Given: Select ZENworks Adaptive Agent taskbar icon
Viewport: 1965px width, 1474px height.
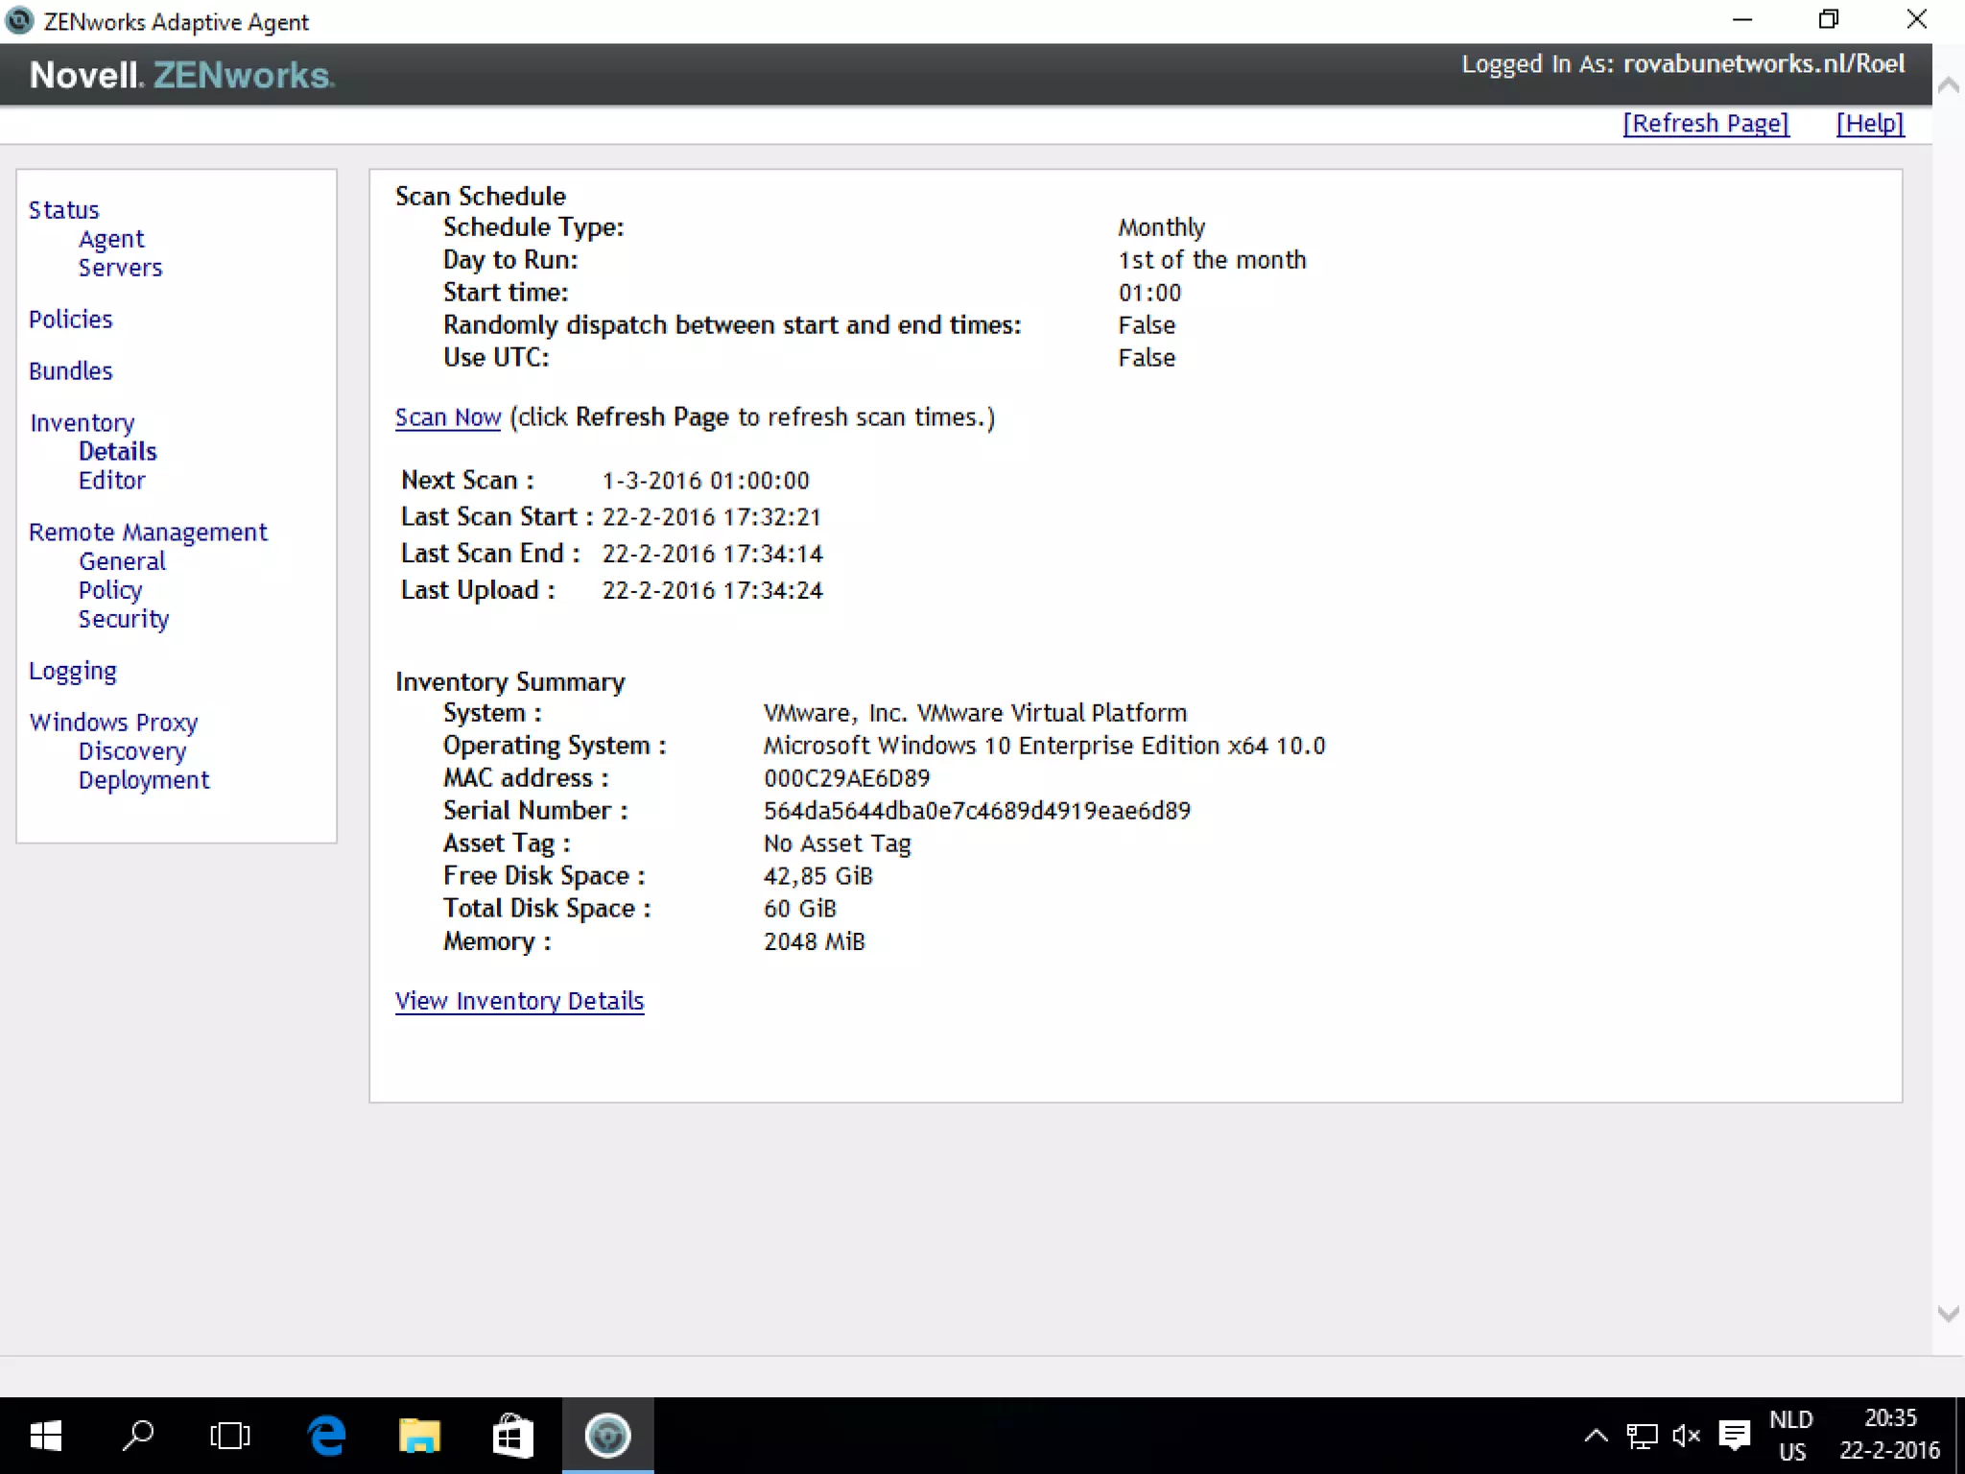Looking at the screenshot, I should coord(607,1436).
